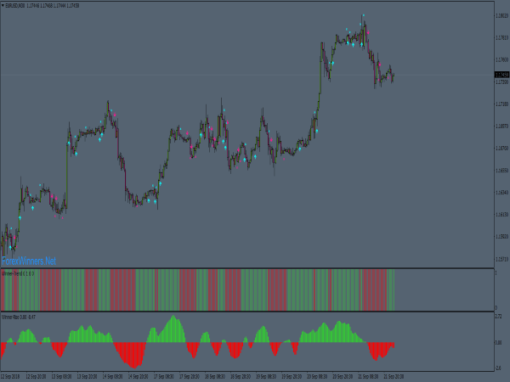The height and width of the screenshot is (382, 510).
Task: Click the 0.00 oscillator zero level label
Action: click(x=498, y=342)
